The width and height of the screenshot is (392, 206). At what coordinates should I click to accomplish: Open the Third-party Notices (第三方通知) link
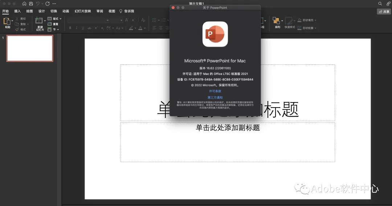(x=215, y=97)
